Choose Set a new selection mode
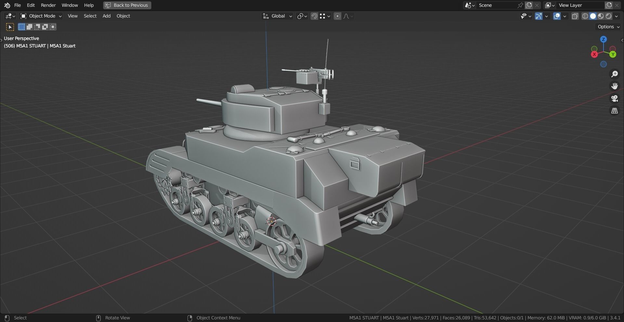This screenshot has height=322, width=624. [x=21, y=27]
